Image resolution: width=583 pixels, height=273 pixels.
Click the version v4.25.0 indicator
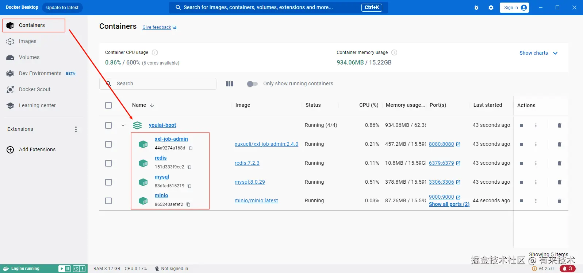pos(543,269)
